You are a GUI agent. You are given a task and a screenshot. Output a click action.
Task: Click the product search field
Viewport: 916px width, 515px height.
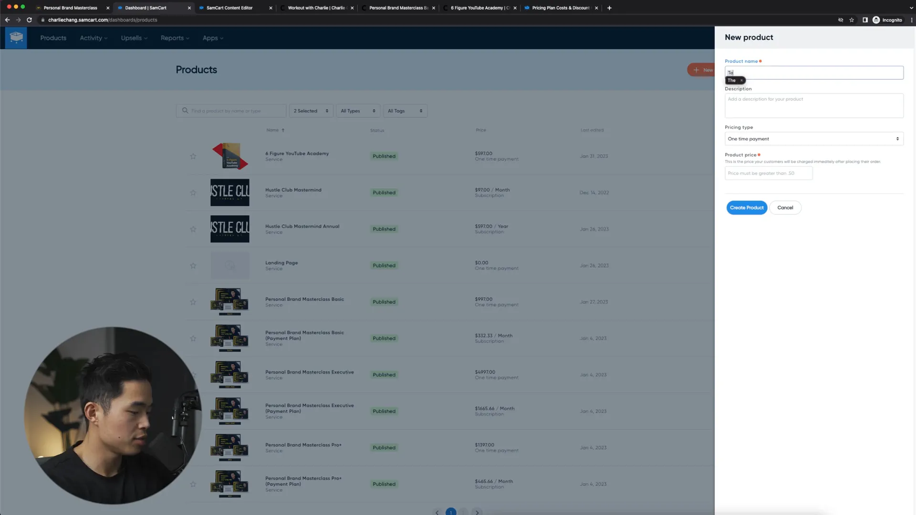click(x=231, y=111)
